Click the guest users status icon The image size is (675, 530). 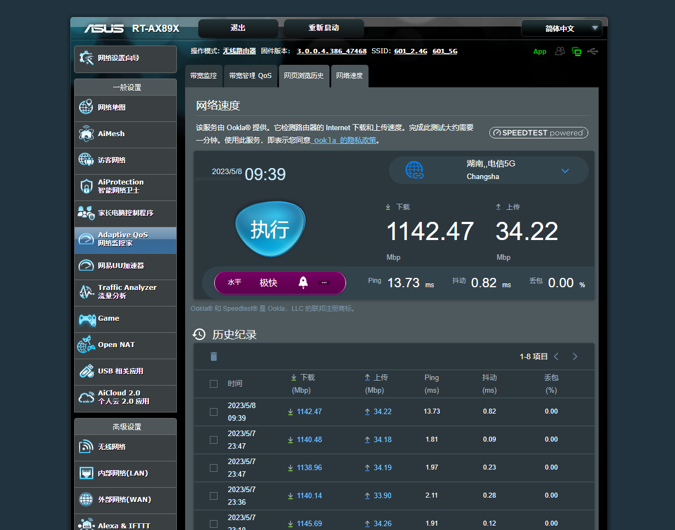(560, 51)
